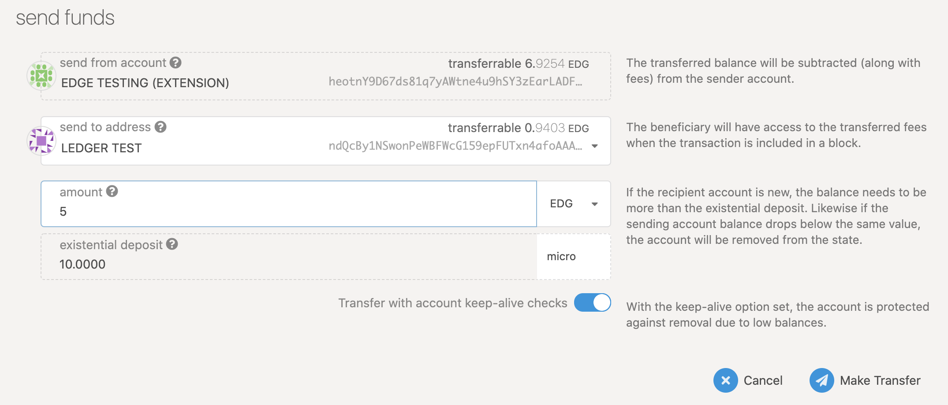This screenshot has height=405, width=948.
Task: Click the micro unit label
Action: (x=561, y=257)
